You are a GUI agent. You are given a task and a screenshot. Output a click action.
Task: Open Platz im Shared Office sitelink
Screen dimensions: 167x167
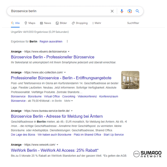(87, 135)
